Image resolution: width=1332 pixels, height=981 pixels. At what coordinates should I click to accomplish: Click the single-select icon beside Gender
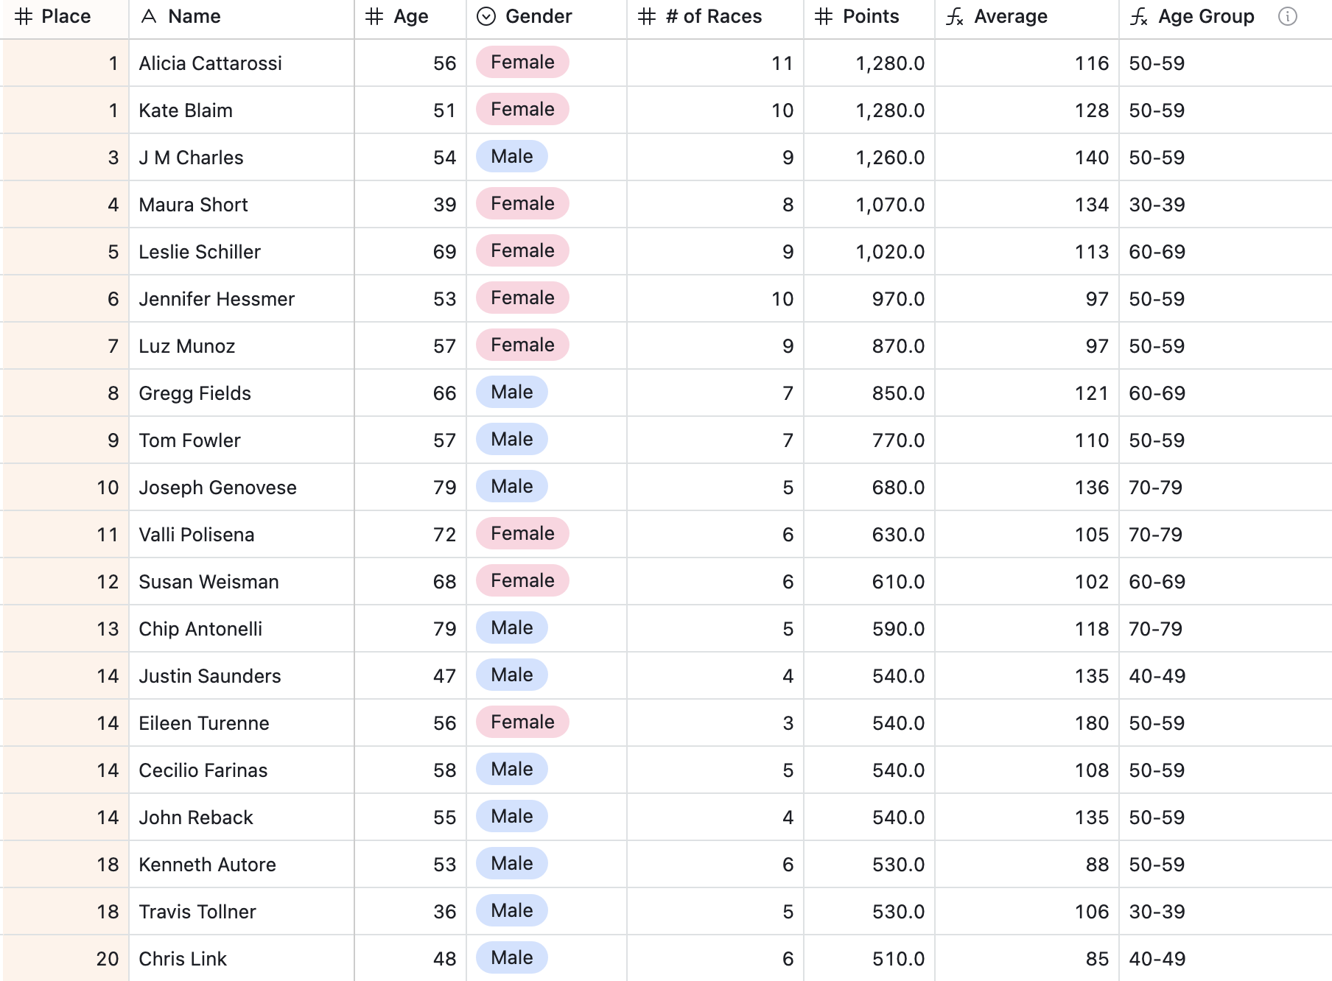click(x=486, y=16)
